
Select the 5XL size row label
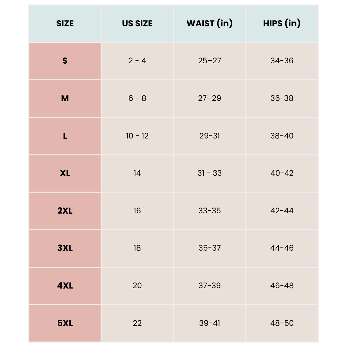[65, 323]
